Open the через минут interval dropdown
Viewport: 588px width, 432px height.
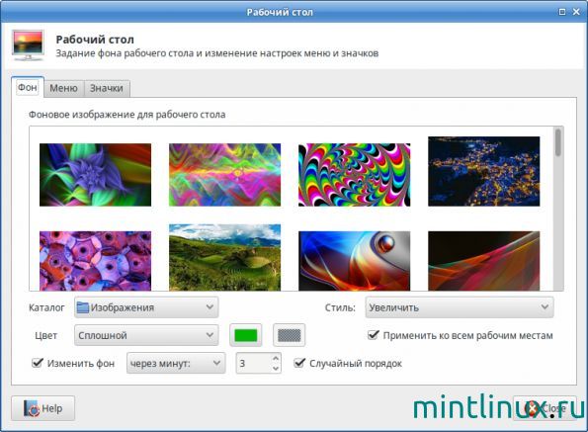(176, 363)
